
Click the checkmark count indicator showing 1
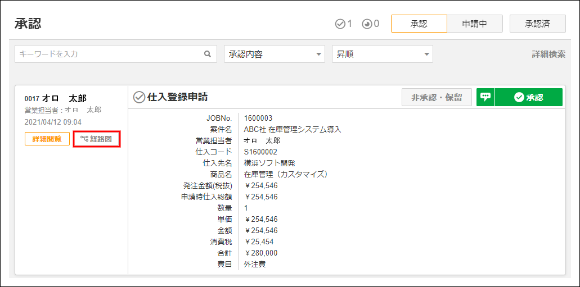[343, 24]
